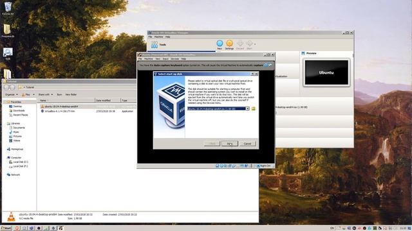
Task: Open Recent Places in Explorer favorites
Action: [20, 115]
